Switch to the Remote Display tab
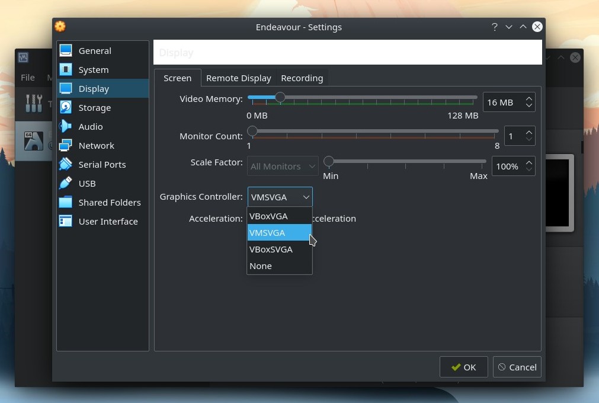Viewport: 599px width, 403px height. click(239, 78)
